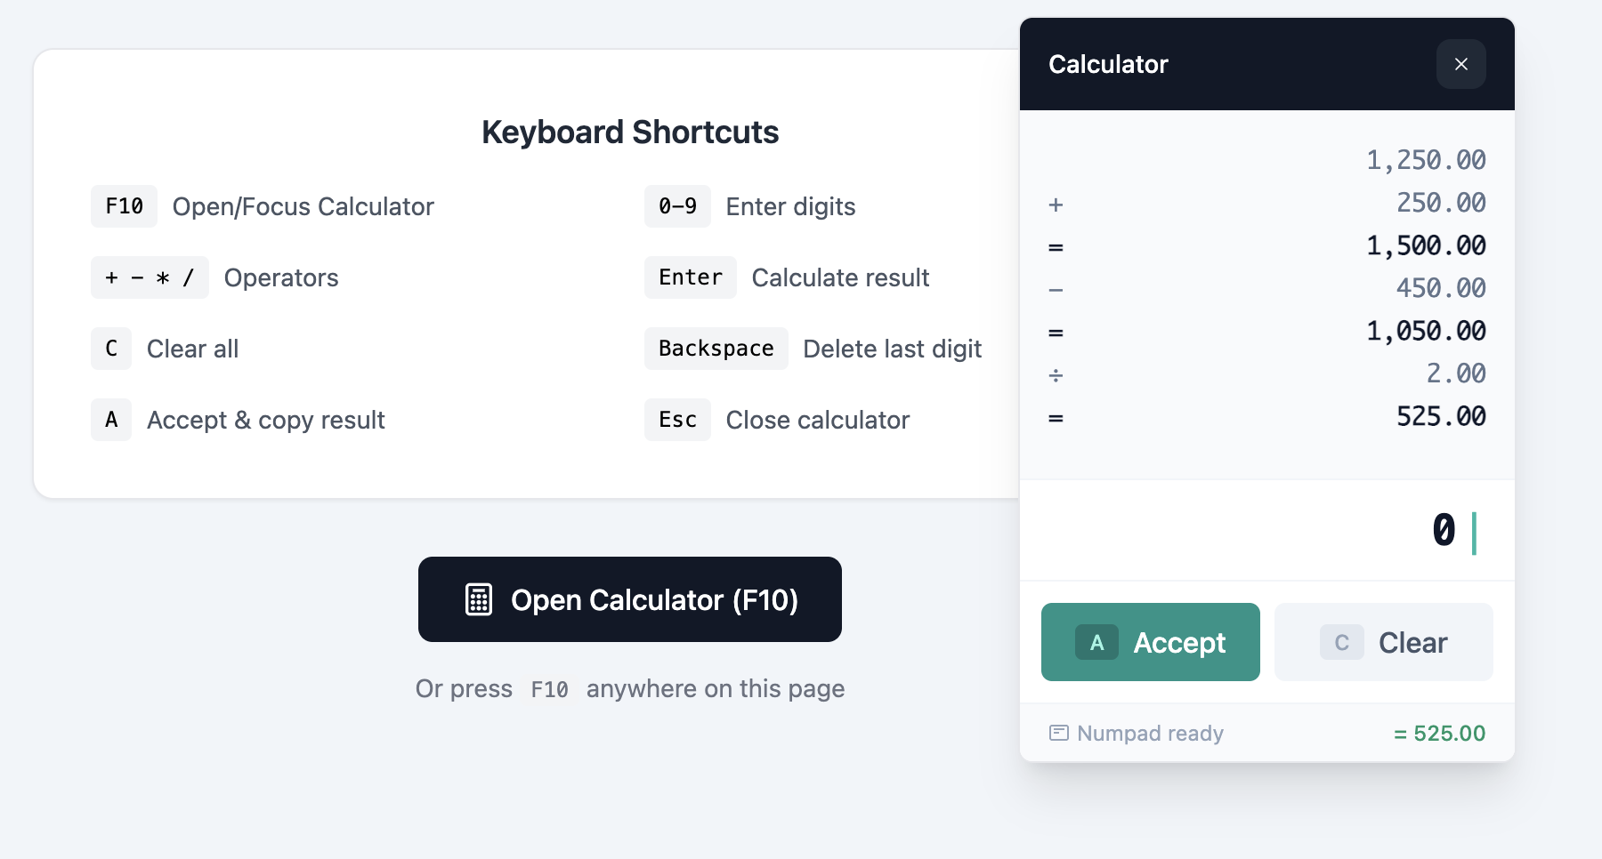Select the Enter key badge
The width and height of the screenshot is (1602, 859).
tap(690, 277)
